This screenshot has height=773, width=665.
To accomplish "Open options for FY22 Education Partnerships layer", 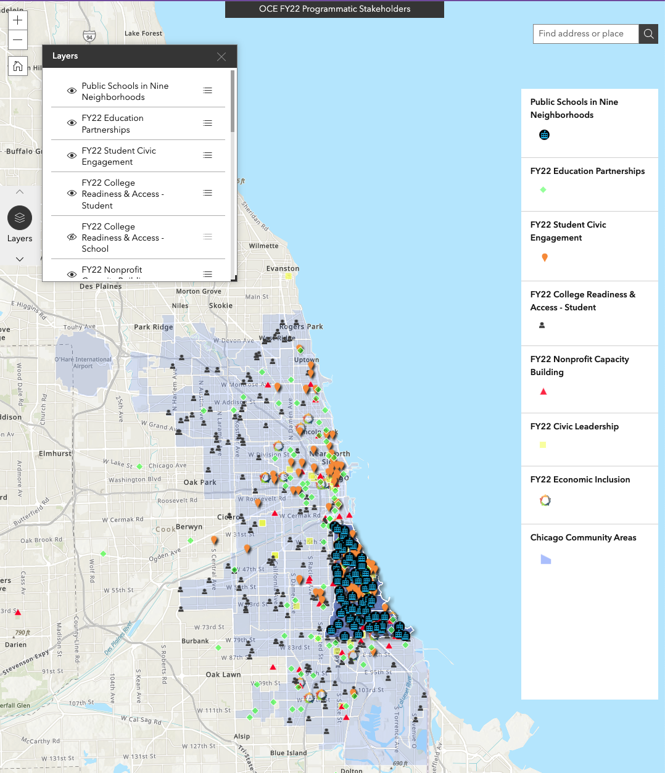I will 208,123.
